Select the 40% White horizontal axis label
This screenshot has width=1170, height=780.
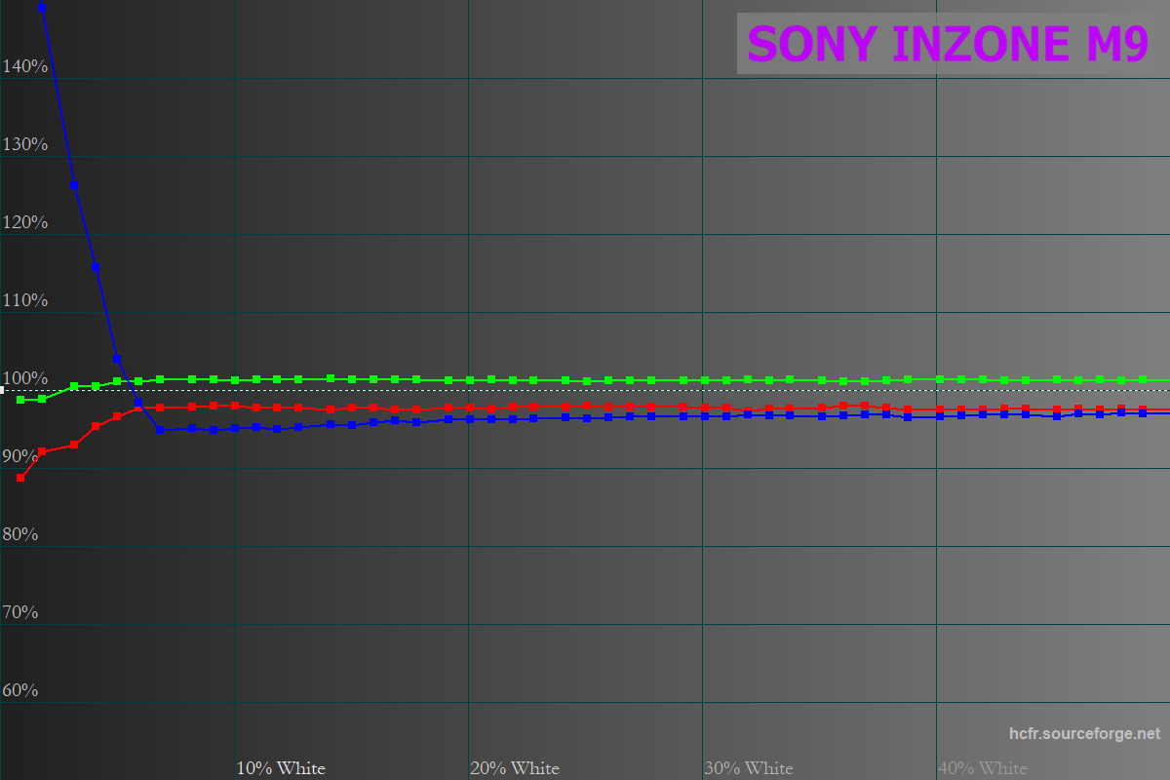[x=983, y=768]
